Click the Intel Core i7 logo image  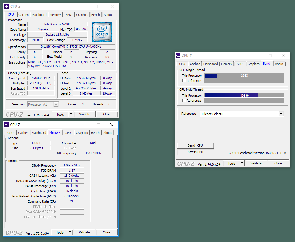pos(102,32)
